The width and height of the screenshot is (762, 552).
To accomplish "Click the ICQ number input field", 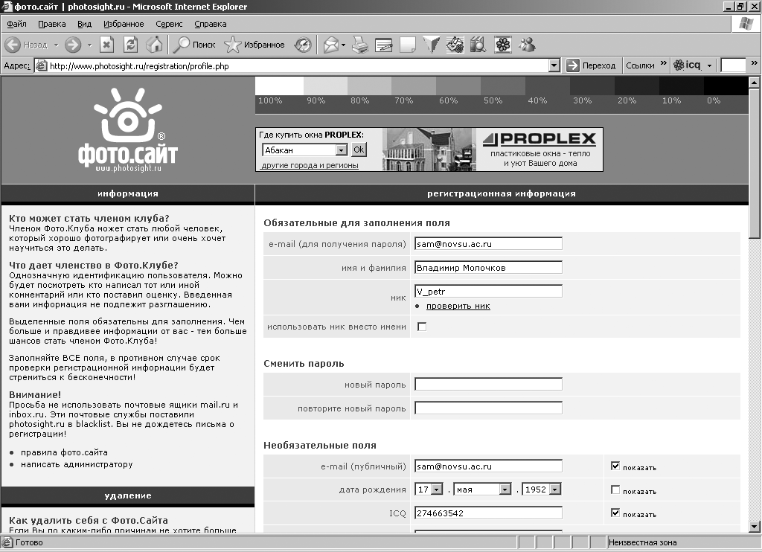I will tap(488, 513).
